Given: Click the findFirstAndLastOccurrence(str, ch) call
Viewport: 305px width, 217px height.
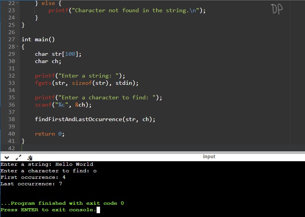Looking at the screenshot, I should (x=95, y=119).
